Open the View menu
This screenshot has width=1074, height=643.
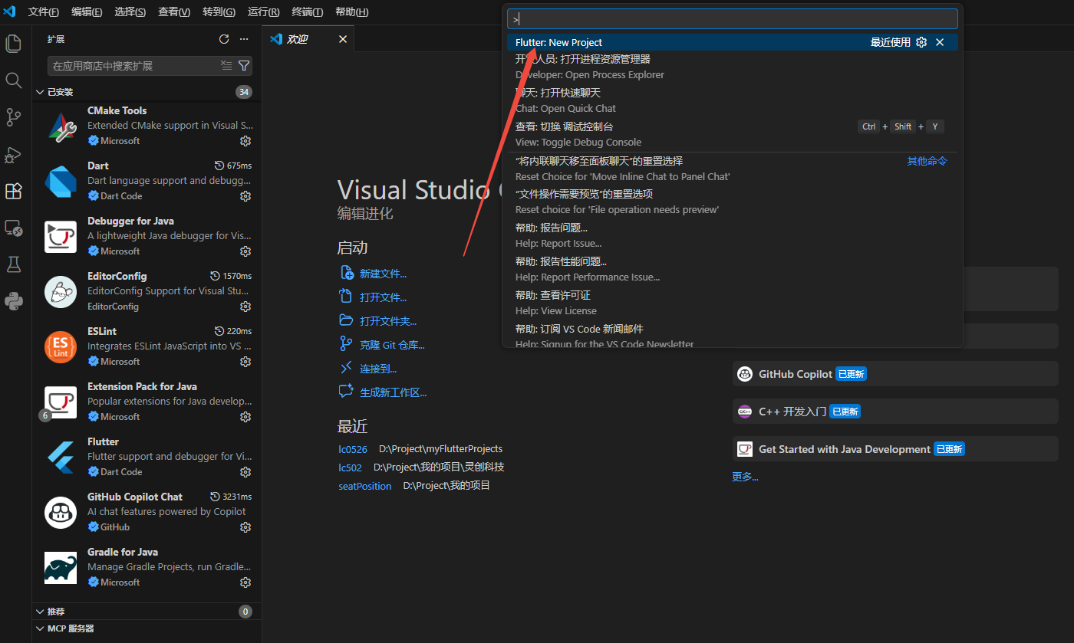(x=174, y=12)
